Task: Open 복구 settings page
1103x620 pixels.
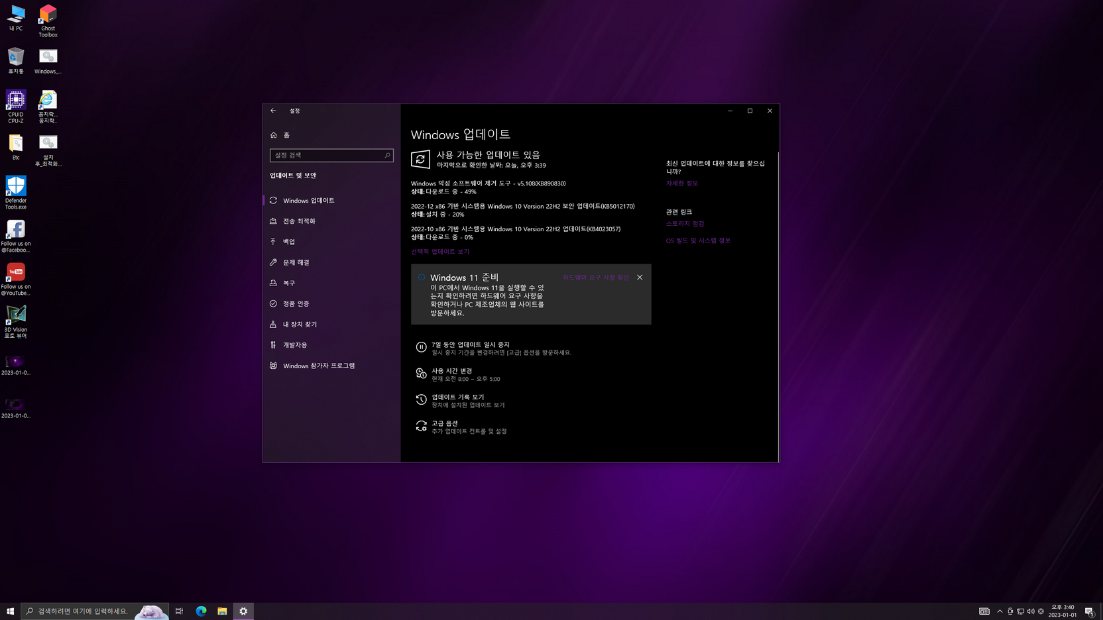Action: 331,283
